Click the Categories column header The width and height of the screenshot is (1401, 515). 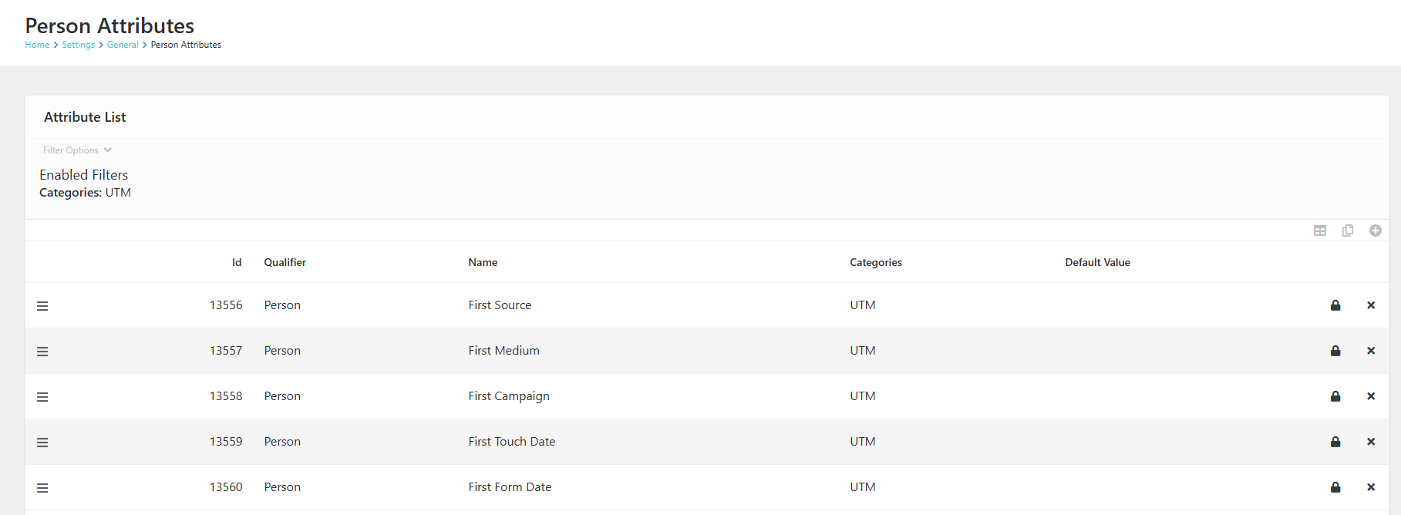(876, 262)
